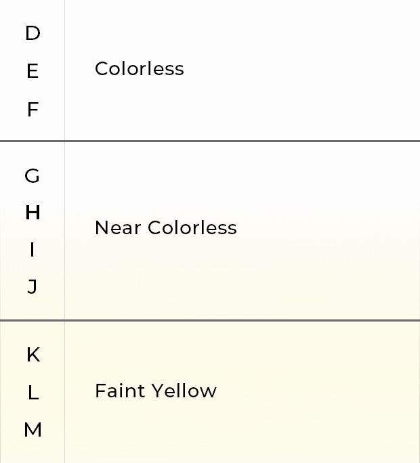
Task: Click the Near Colorless category label
Action: pyautogui.click(x=166, y=228)
